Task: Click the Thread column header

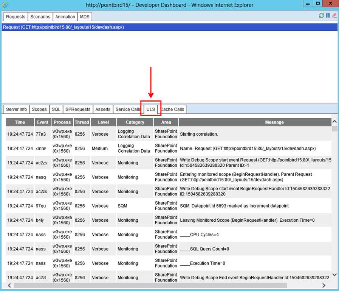Action: [x=82, y=122]
